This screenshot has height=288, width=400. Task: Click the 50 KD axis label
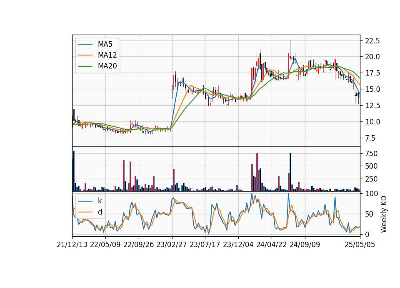pos(370,214)
